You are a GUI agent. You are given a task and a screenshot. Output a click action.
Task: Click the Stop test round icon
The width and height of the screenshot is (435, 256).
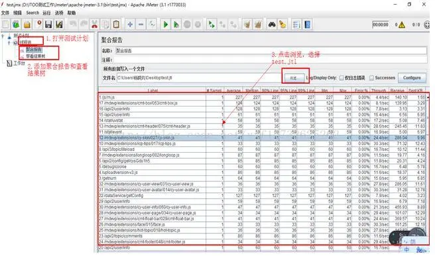pyautogui.click(x=187, y=24)
